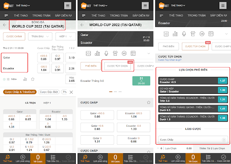
Task: Go back using arrow on middle screen
Action: point(82,25)
